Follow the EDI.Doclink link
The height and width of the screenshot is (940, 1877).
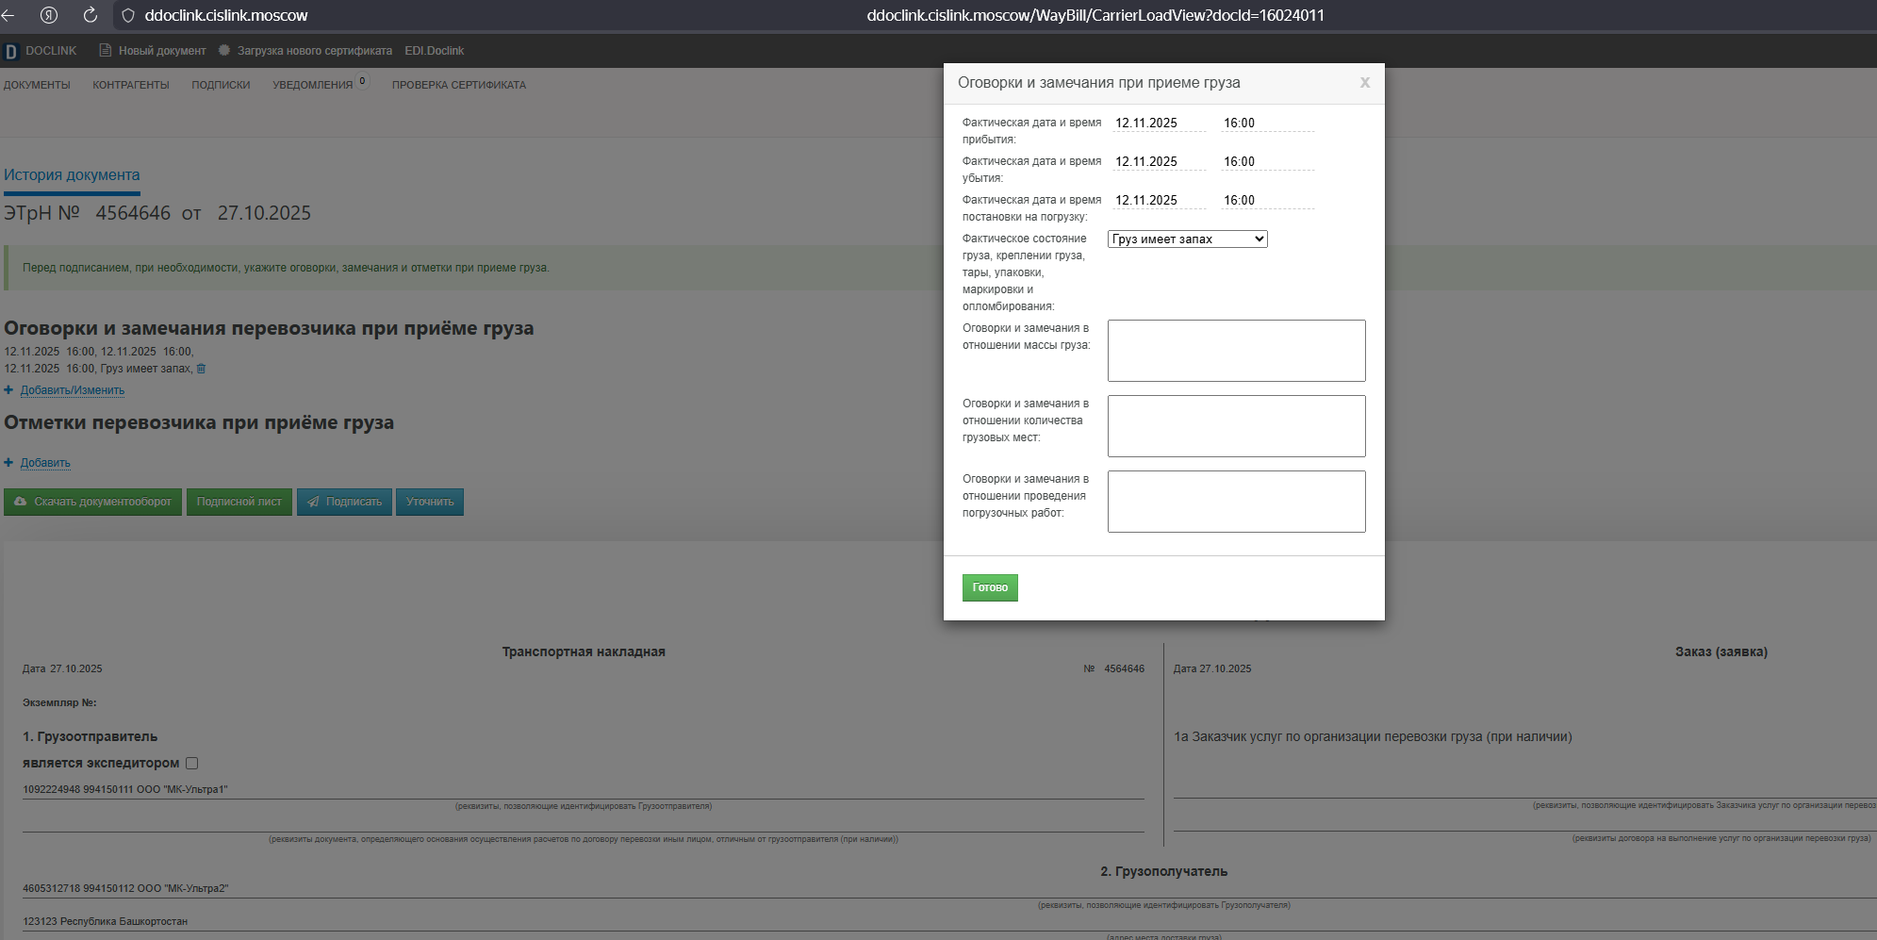coord(435,51)
